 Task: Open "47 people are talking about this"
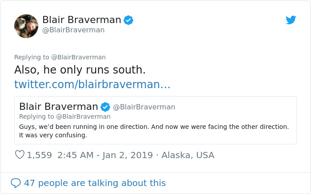pyautogui.click(x=95, y=182)
